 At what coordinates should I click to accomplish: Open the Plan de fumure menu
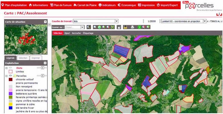pos(61,5)
